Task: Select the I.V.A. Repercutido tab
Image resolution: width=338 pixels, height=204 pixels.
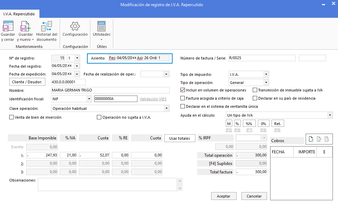Action: click(x=19, y=14)
